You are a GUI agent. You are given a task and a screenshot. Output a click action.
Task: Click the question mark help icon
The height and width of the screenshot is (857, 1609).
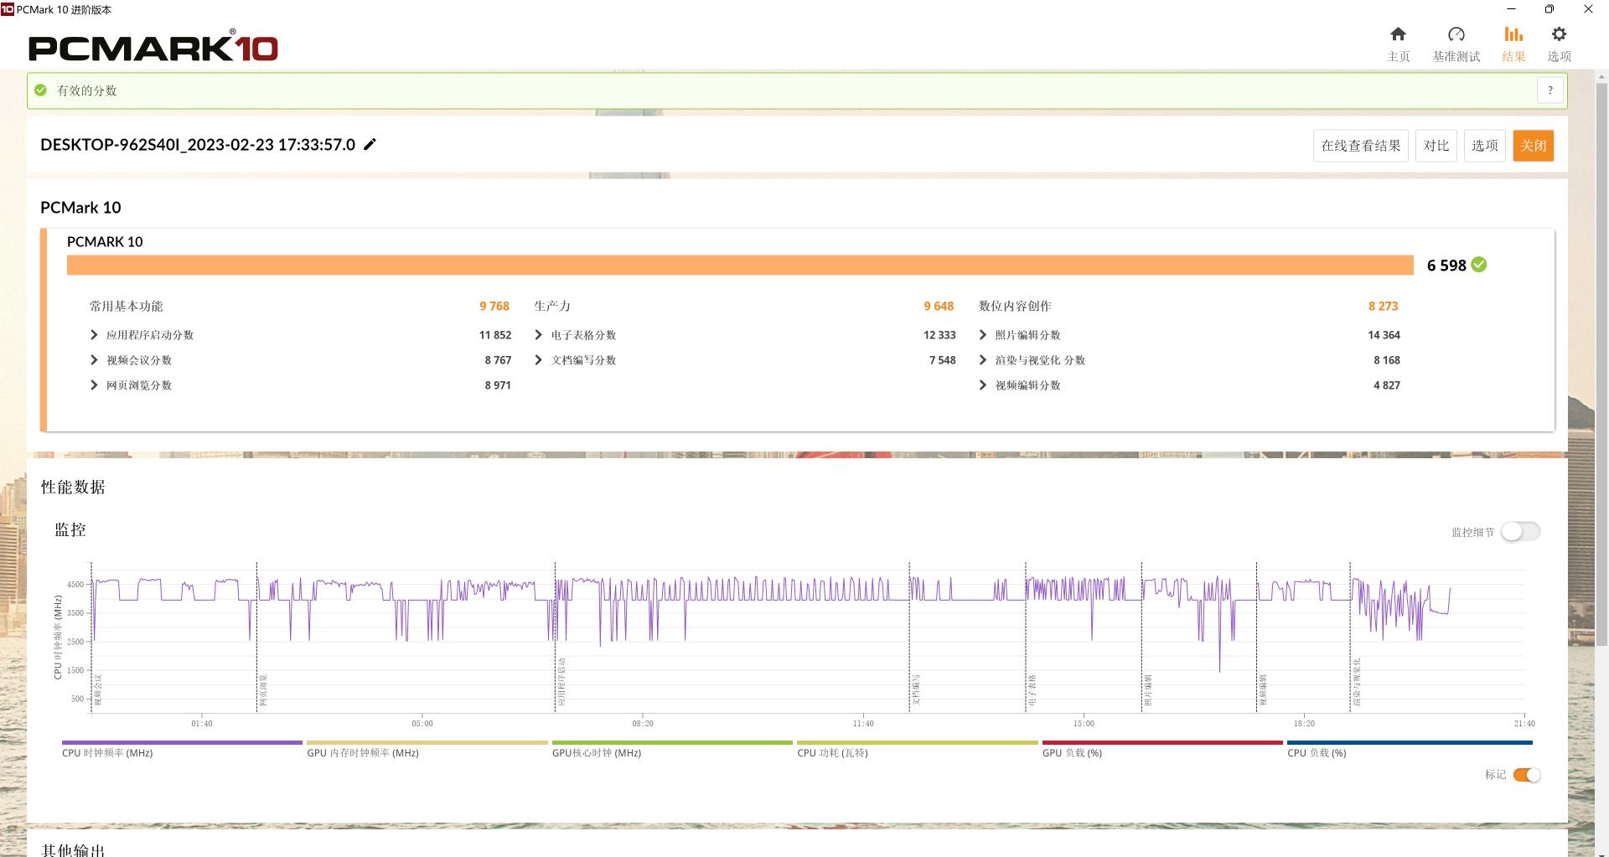pos(1550,90)
